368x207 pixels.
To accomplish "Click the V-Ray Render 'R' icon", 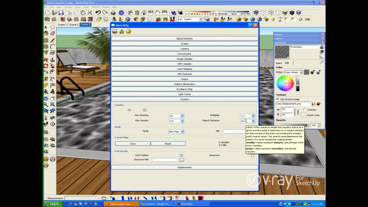I will click(252, 19).
